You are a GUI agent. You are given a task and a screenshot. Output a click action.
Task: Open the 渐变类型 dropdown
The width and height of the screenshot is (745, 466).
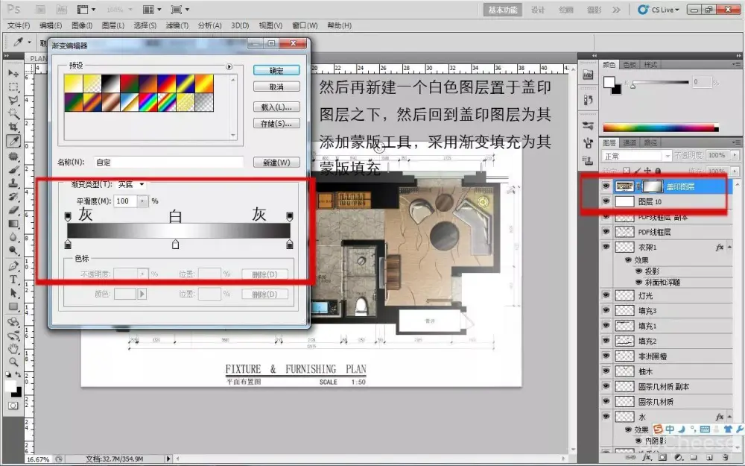[131, 184]
